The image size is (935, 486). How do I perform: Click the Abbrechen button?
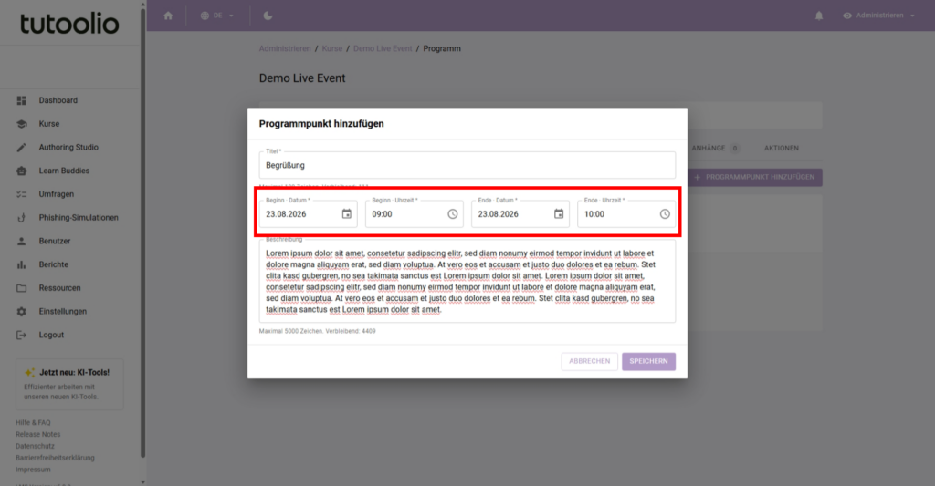589,361
